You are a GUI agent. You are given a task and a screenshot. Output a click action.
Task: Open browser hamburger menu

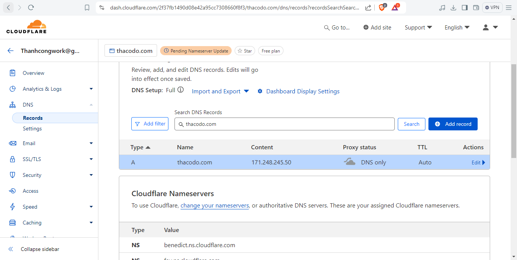[x=509, y=8]
